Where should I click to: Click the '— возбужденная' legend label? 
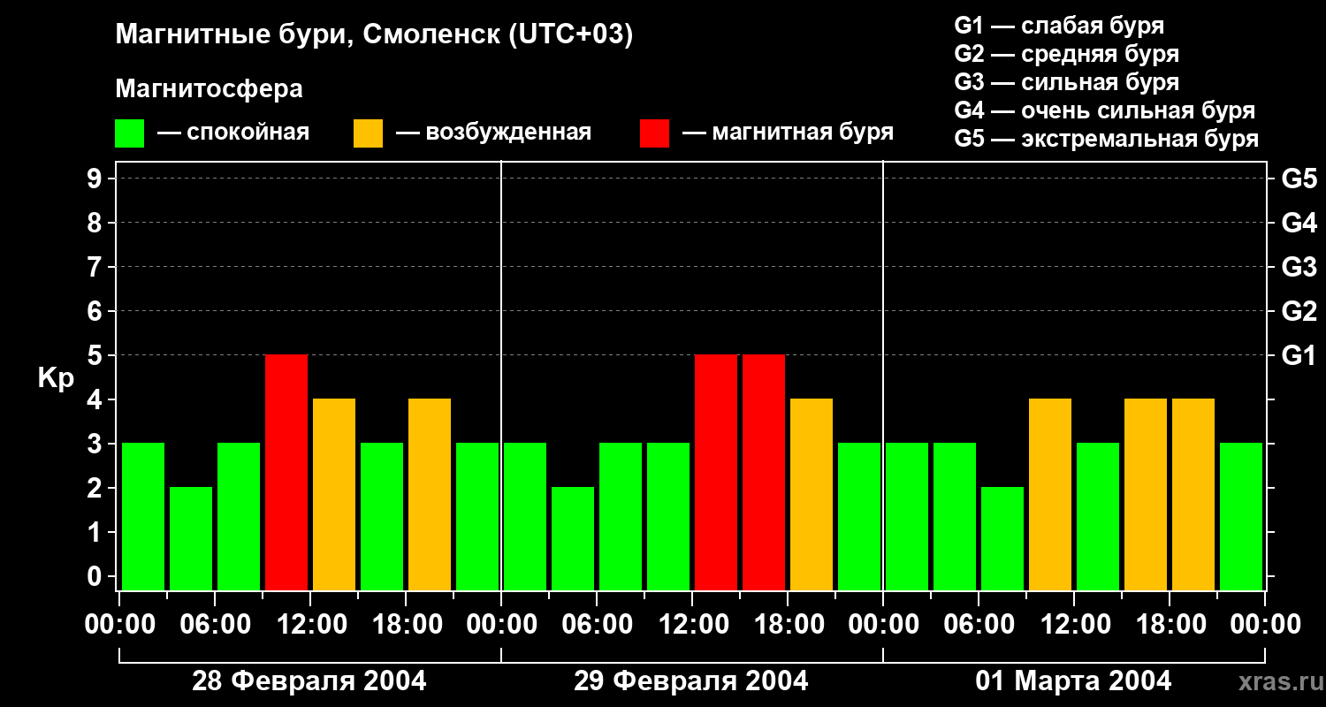coord(493,133)
